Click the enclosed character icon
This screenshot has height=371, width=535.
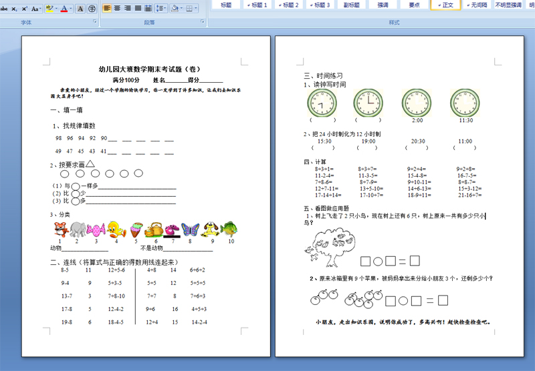(92, 9)
